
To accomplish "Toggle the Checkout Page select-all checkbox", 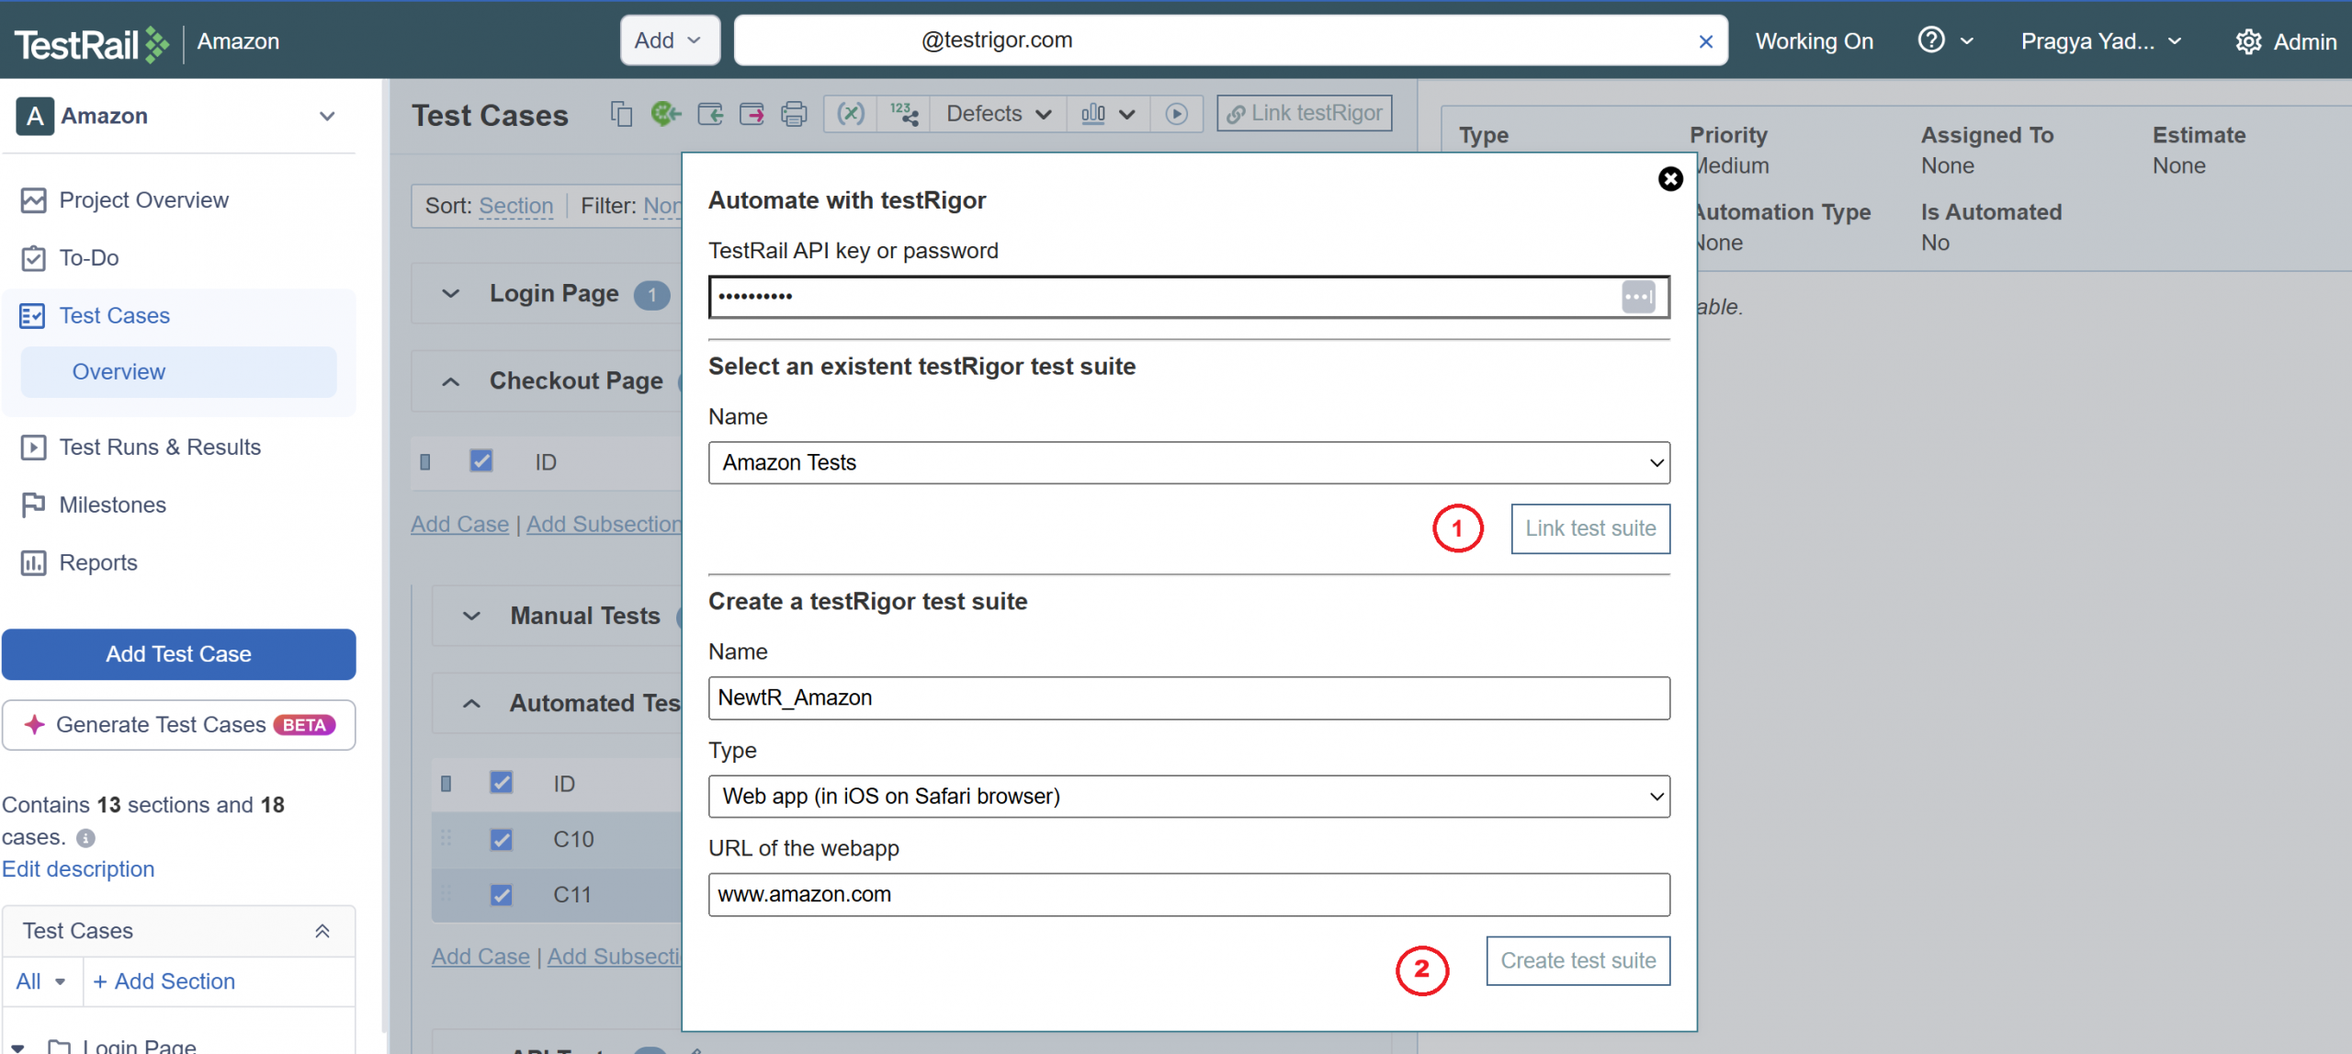I will coord(481,460).
